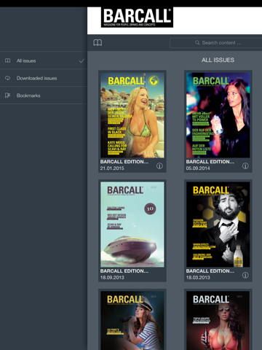Click the date 05.09.2014
The height and width of the screenshot is (350, 262).
198,168
